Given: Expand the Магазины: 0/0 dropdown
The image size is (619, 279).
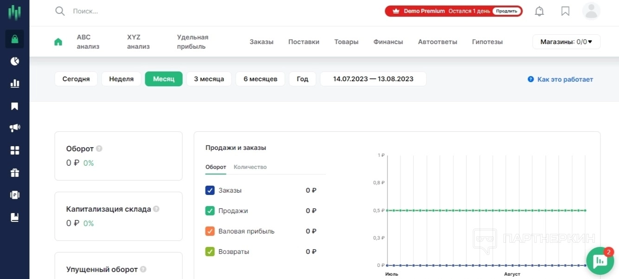Looking at the screenshot, I should pos(566,42).
